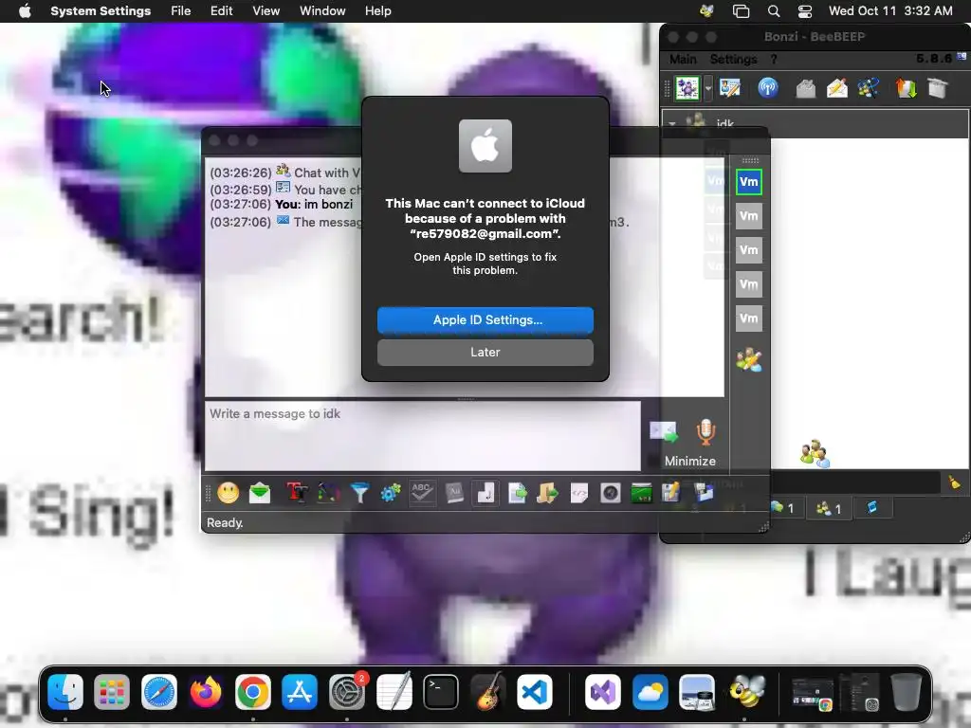Send a folder with the folder arrow icon
This screenshot has width=971, height=728.
point(547,493)
